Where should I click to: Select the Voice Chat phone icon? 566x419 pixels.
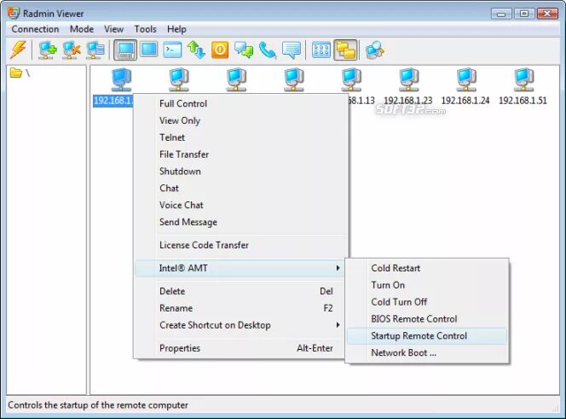tap(268, 49)
